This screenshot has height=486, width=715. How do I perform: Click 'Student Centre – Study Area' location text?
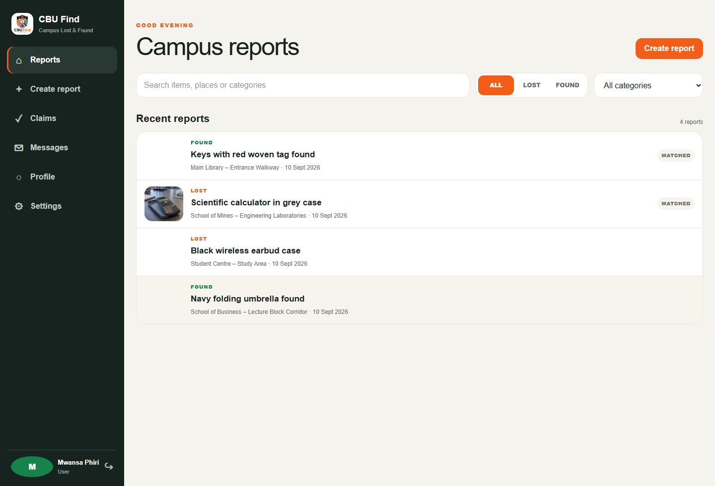coord(228,264)
